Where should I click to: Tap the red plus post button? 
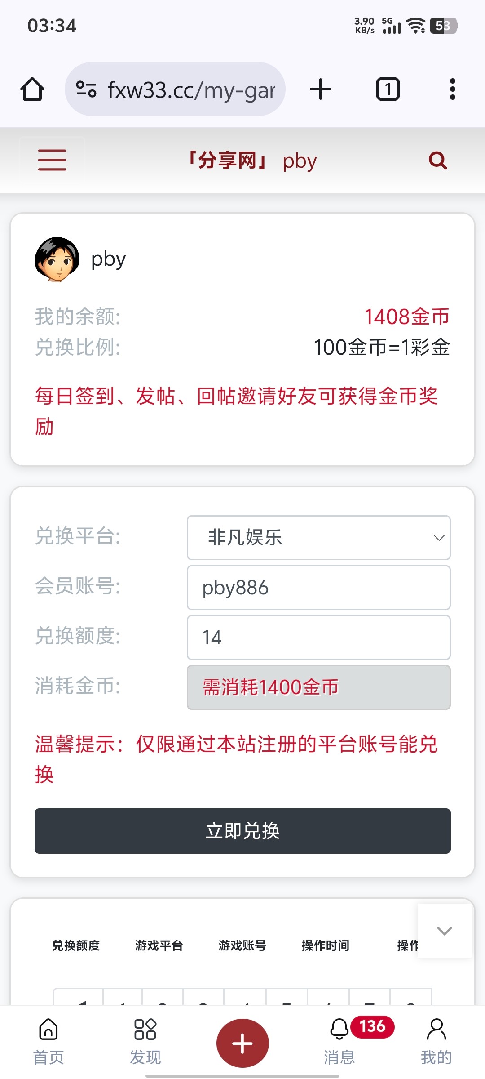242,1043
